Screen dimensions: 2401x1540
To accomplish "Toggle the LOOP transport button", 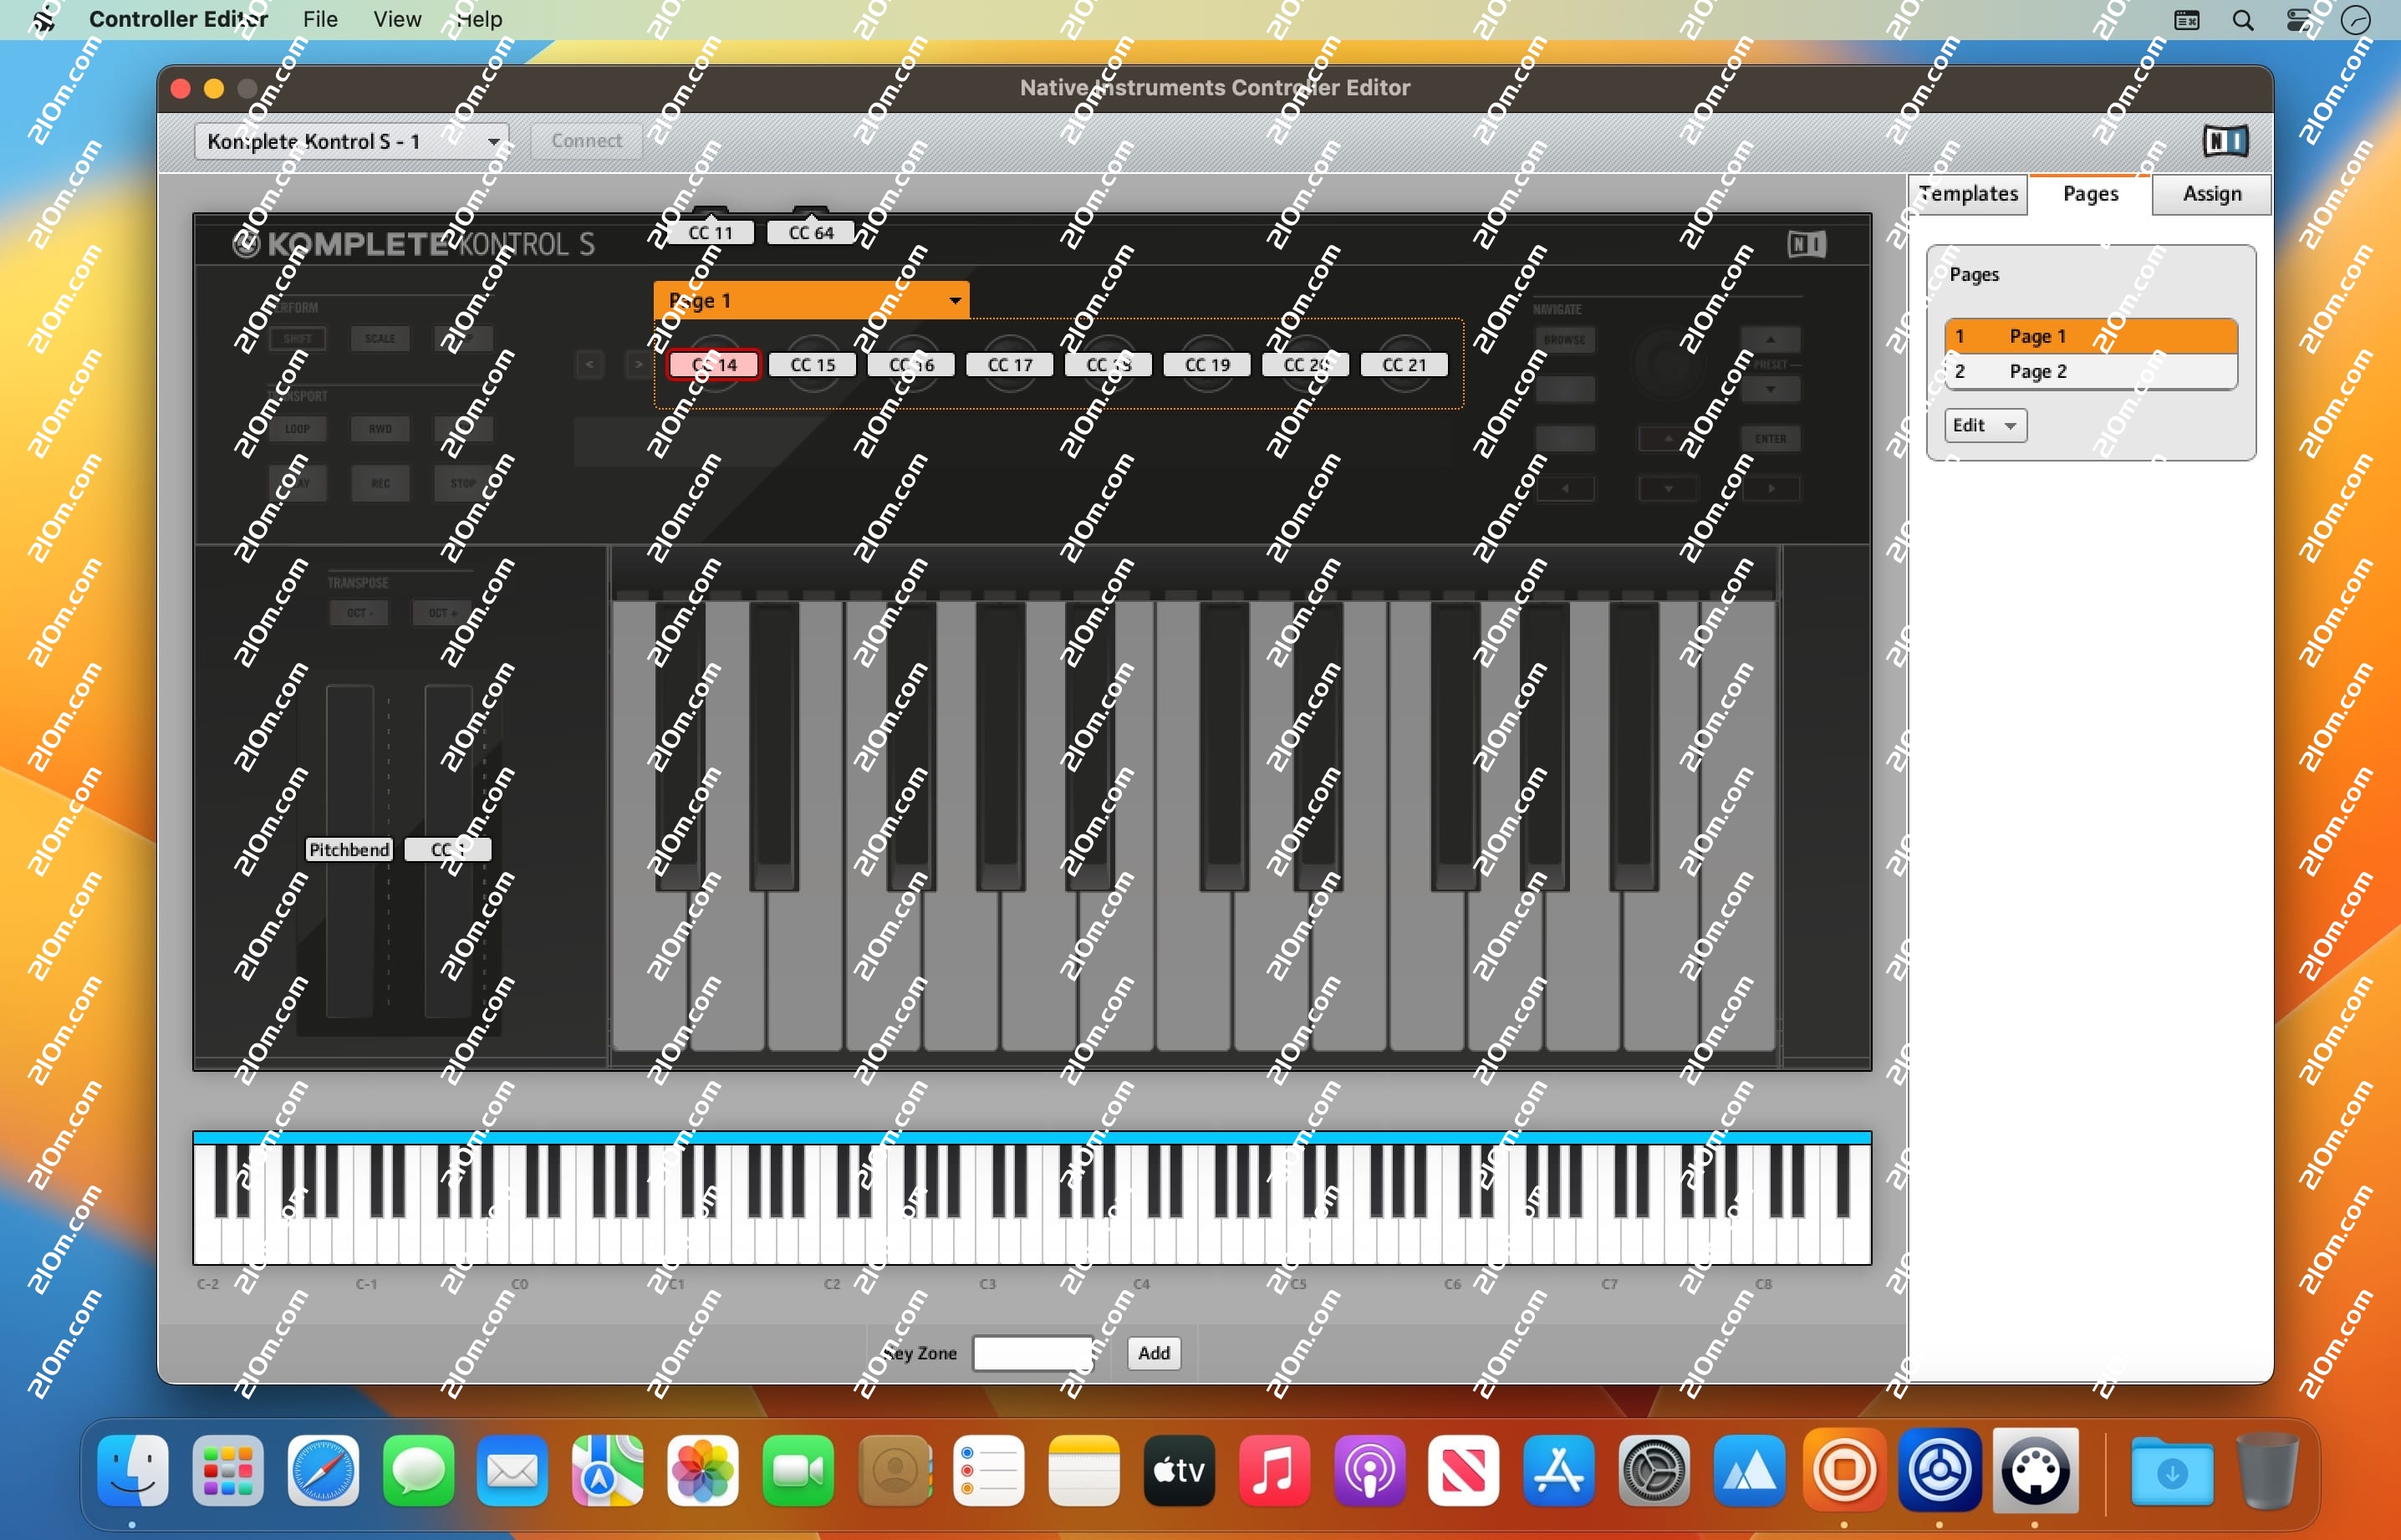I will (x=298, y=429).
